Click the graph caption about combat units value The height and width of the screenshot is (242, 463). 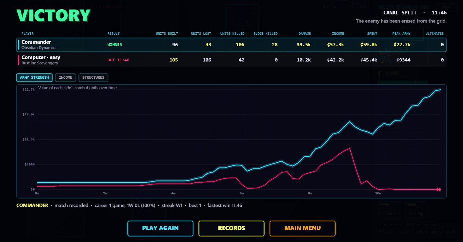(x=78, y=88)
